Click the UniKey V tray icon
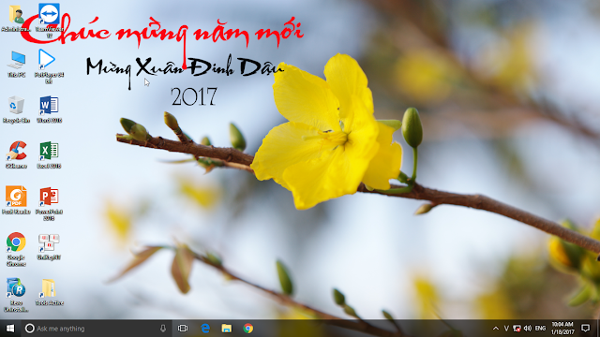 tap(506, 329)
